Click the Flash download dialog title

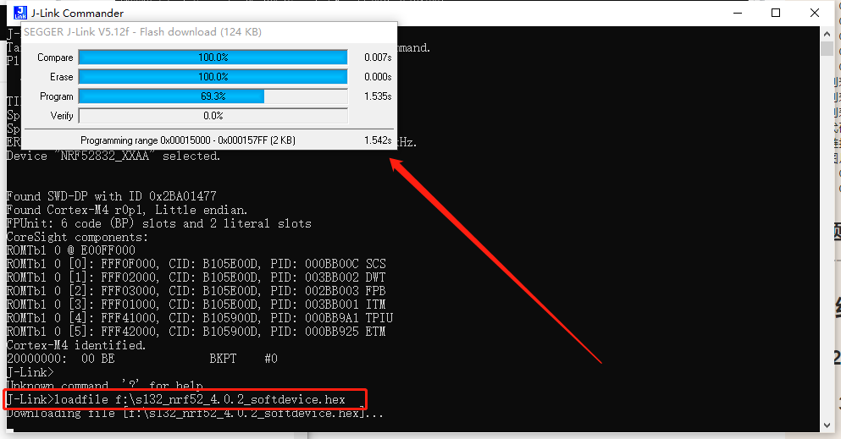pos(142,31)
